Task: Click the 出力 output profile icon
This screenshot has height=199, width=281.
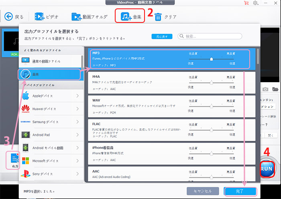Action: point(15,158)
